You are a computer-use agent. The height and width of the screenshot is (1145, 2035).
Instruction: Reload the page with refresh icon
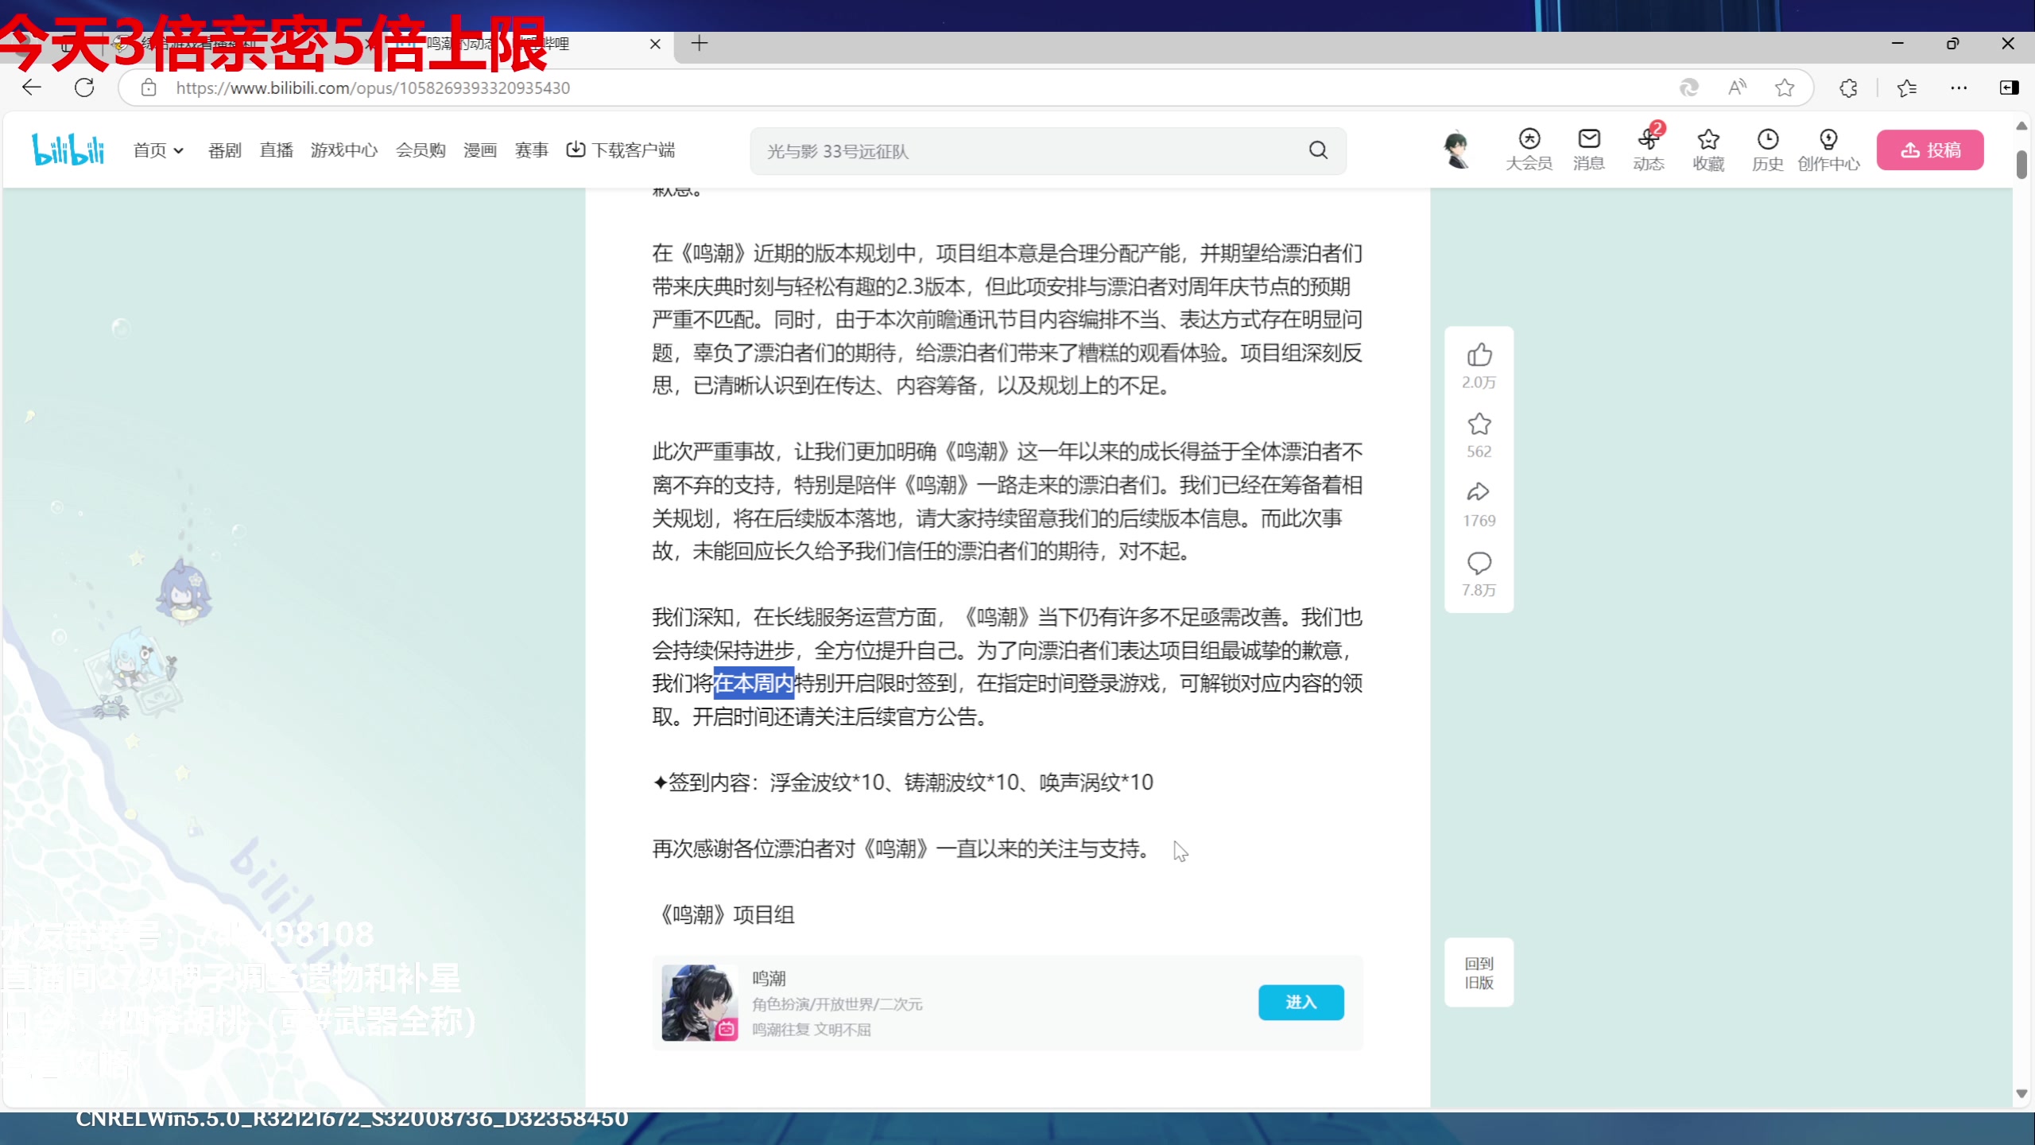(84, 87)
